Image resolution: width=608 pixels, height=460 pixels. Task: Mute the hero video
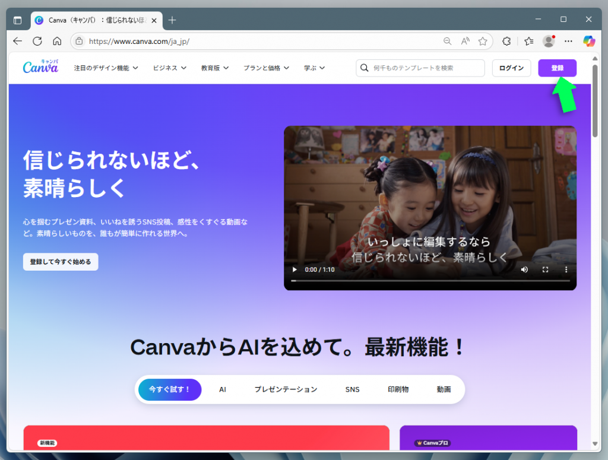click(524, 269)
